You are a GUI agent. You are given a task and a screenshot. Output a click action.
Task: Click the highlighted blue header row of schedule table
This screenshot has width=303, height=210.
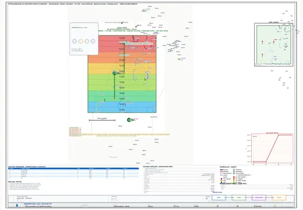coord(73,169)
